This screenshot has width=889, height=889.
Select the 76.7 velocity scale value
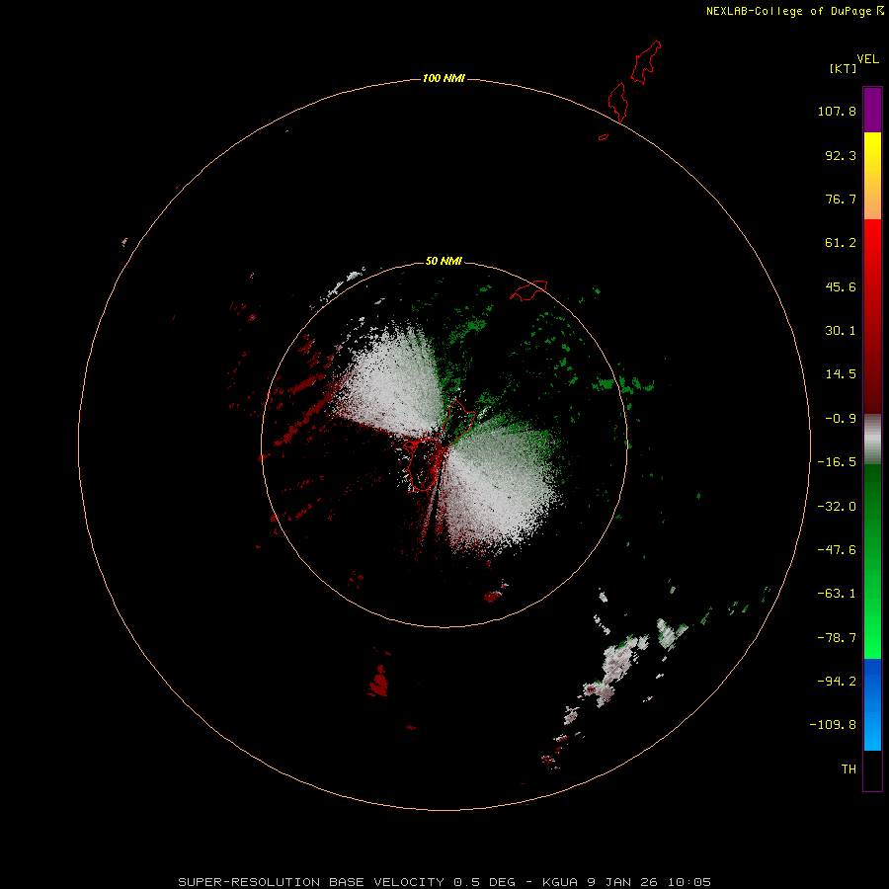tap(841, 199)
